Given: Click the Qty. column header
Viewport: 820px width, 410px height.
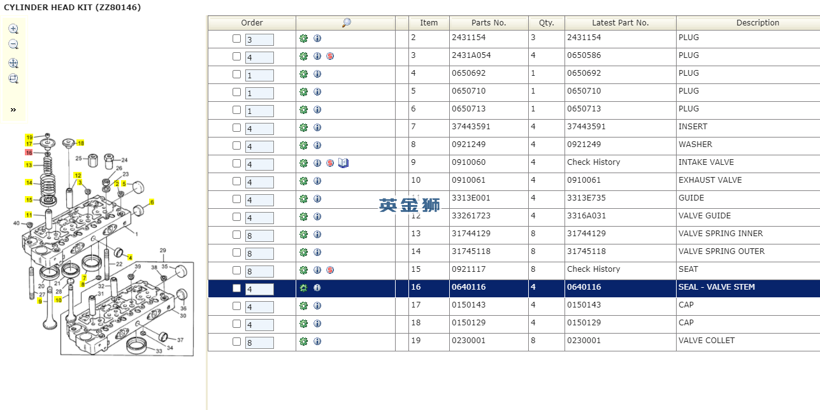Looking at the screenshot, I should point(547,23).
